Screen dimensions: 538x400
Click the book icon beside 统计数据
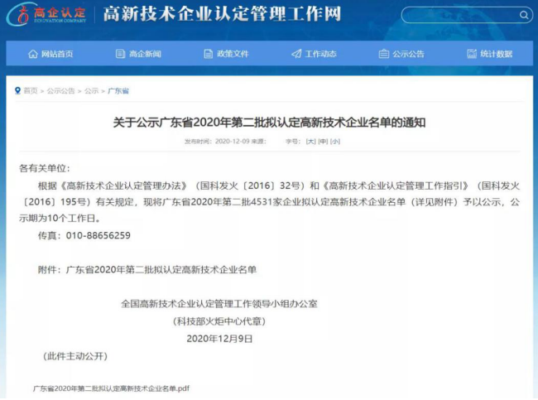click(x=472, y=54)
